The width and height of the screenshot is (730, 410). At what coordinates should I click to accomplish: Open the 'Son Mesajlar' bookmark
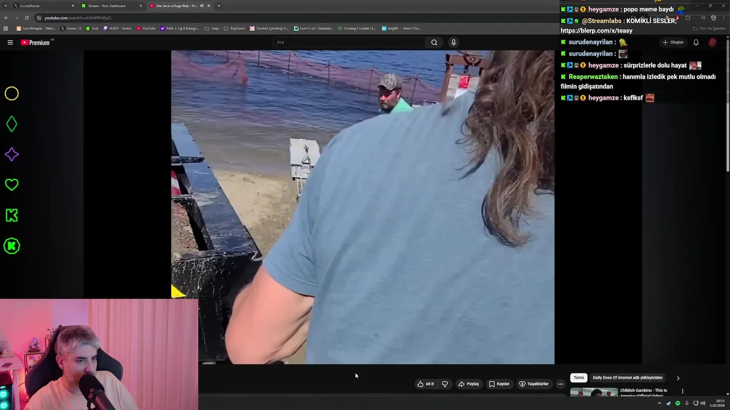[36, 28]
